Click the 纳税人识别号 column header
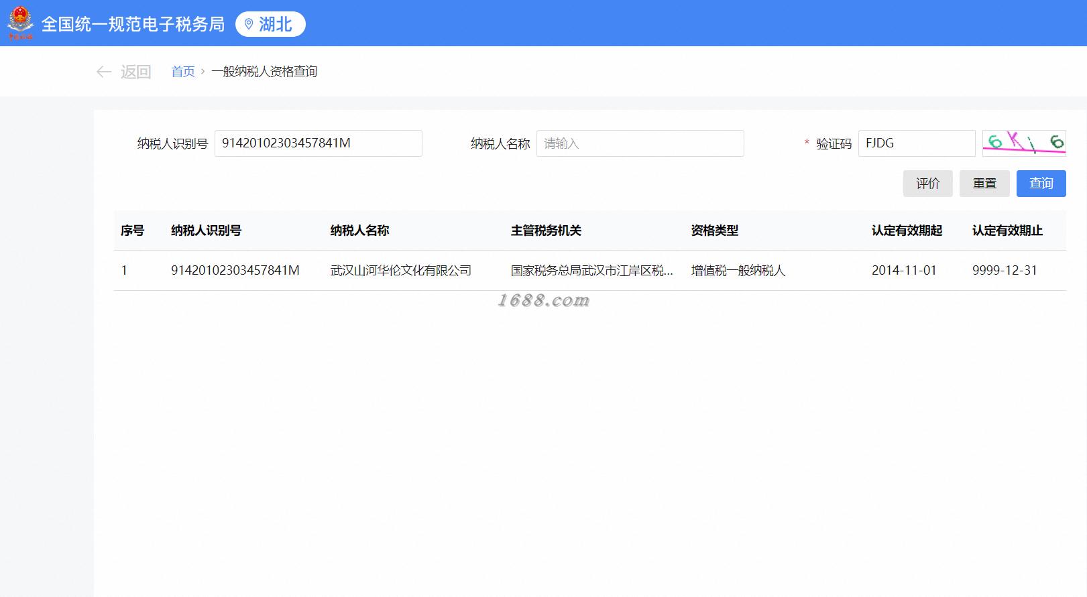 pyautogui.click(x=206, y=230)
